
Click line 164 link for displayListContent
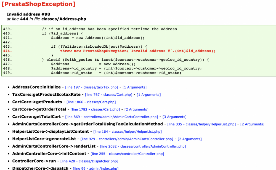(128, 132)
